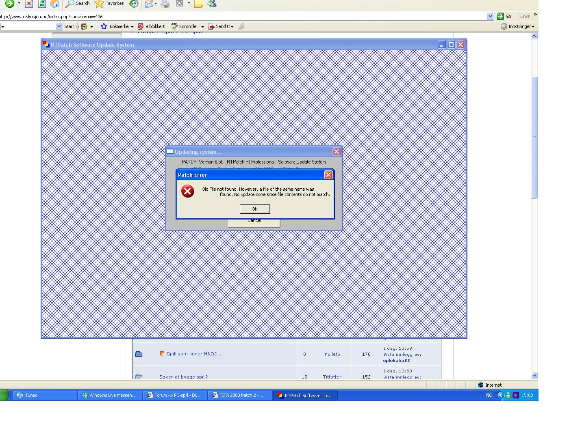Click the NO language indicator in tray
The width and height of the screenshot is (569, 426).
coord(489,395)
